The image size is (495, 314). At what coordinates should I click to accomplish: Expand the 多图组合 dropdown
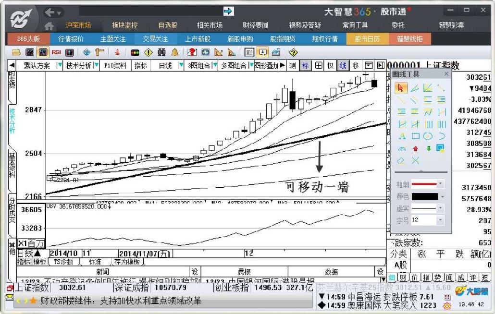tap(251, 65)
